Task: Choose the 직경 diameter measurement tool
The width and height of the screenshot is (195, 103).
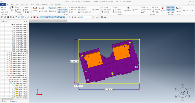Action: pos(17,7)
